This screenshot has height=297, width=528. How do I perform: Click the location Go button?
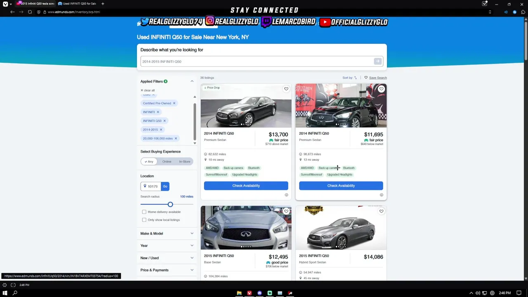pyautogui.click(x=165, y=186)
